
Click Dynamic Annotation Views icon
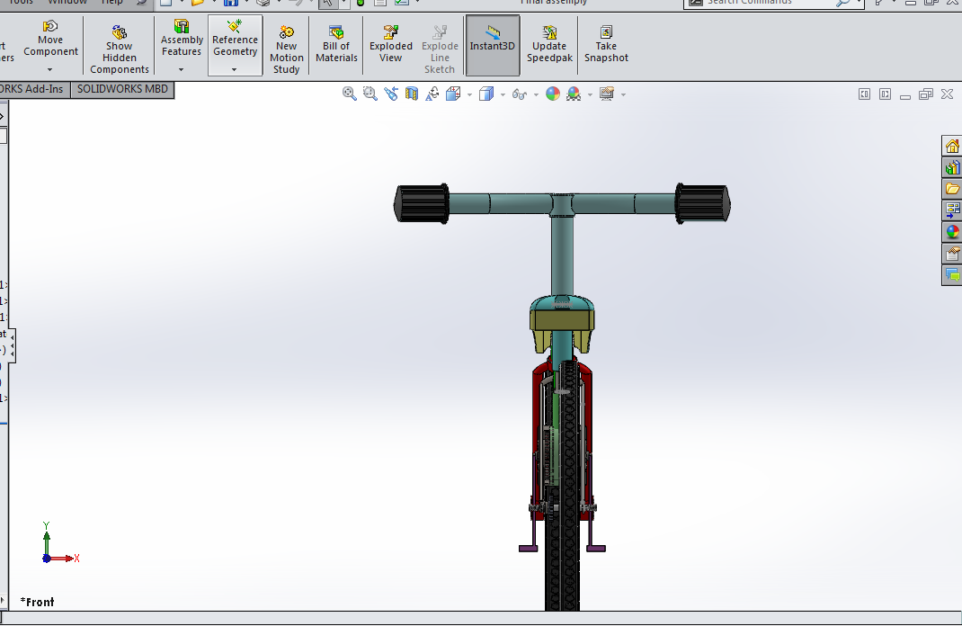tap(432, 94)
